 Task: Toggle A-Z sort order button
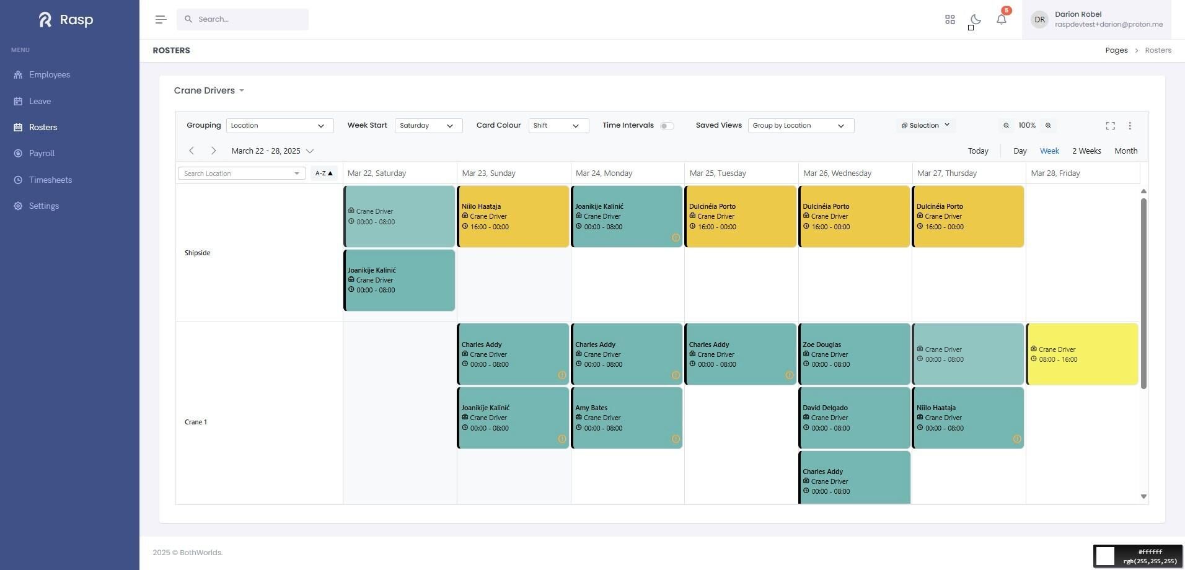(324, 173)
